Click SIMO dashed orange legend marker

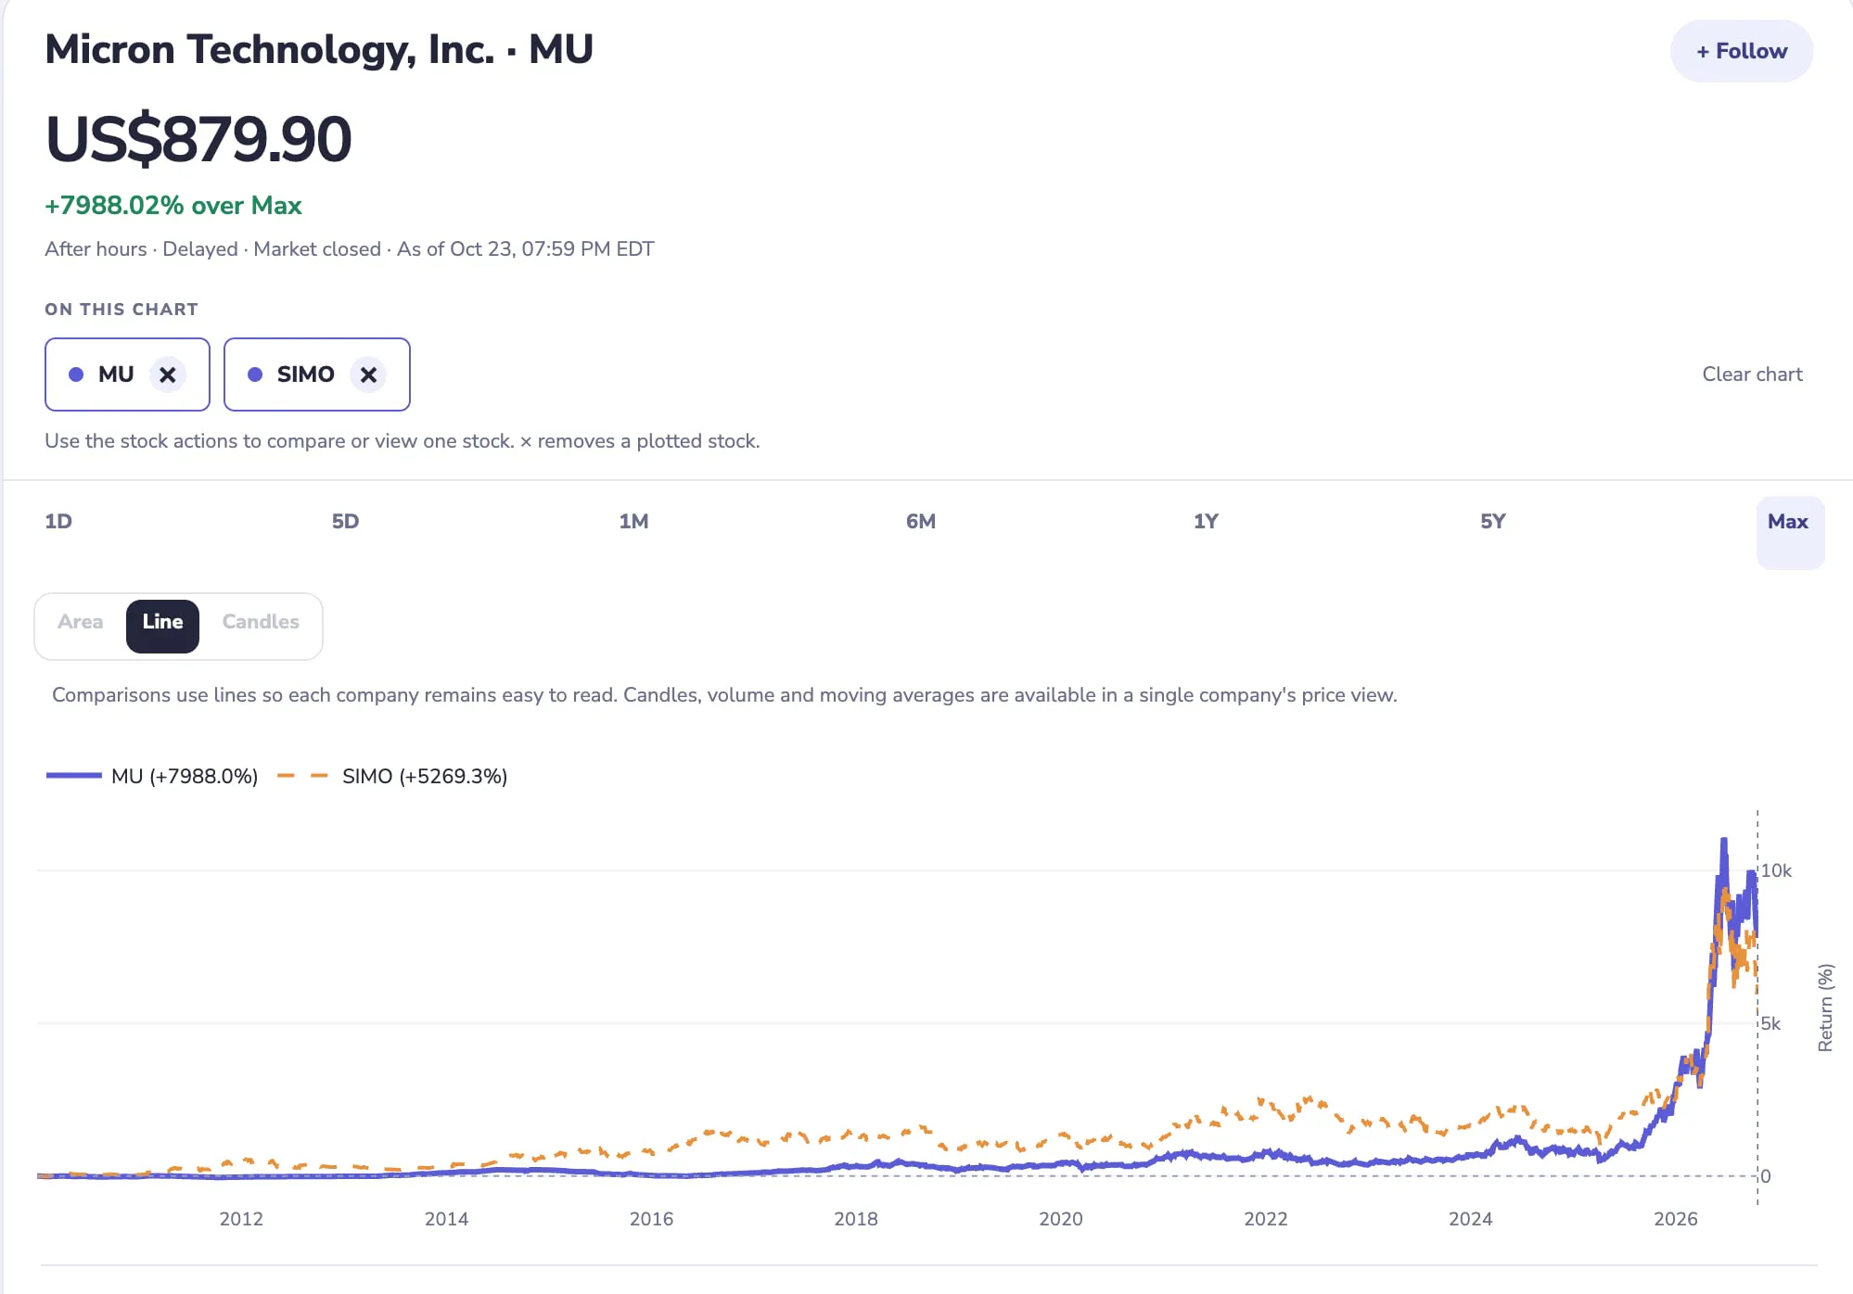click(302, 776)
